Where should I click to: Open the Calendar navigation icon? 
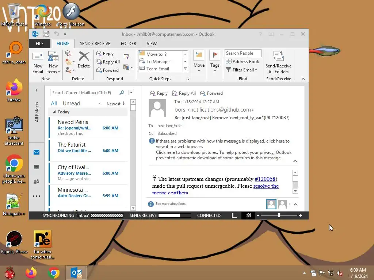(37, 167)
